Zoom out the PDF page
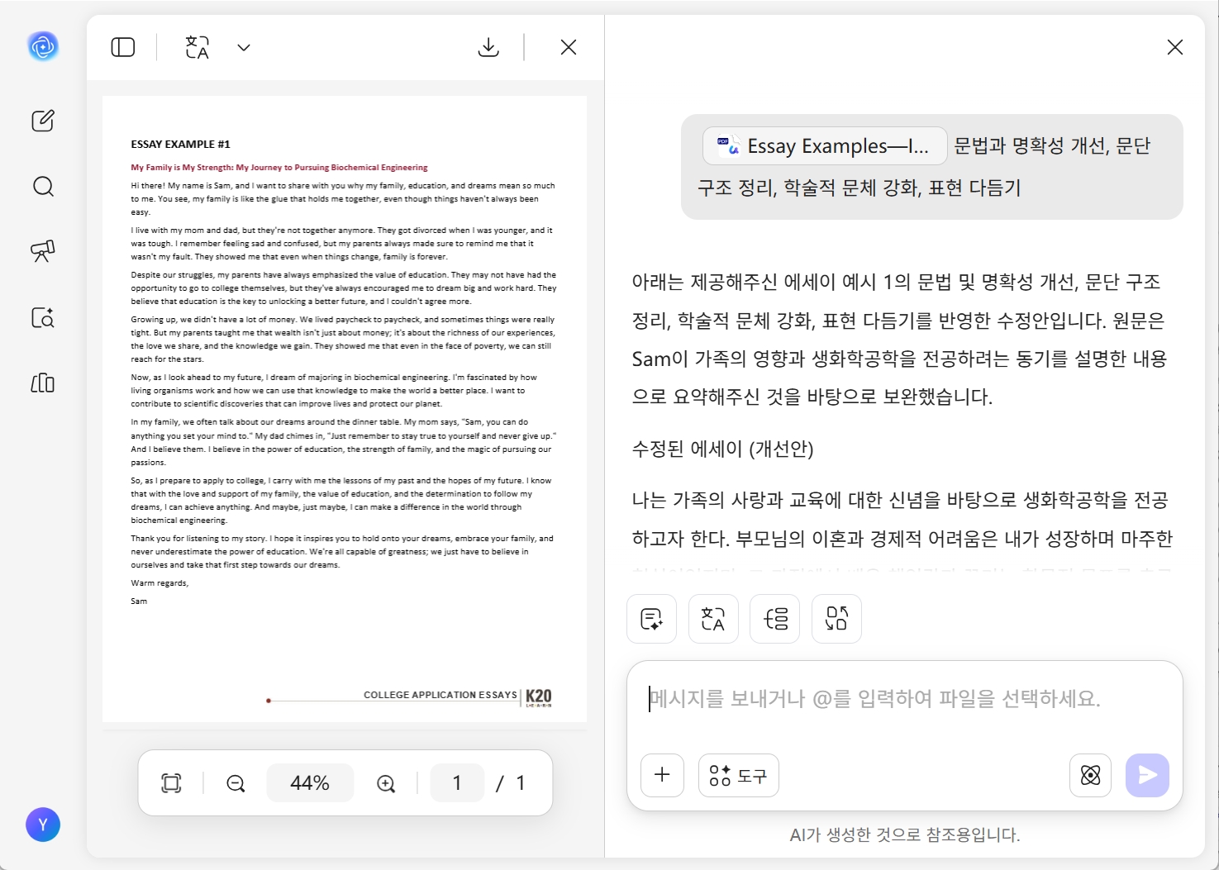1219x870 pixels. coord(236,783)
